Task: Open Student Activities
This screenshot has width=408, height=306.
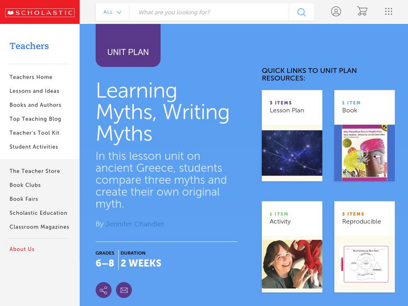Action: coord(34,147)
